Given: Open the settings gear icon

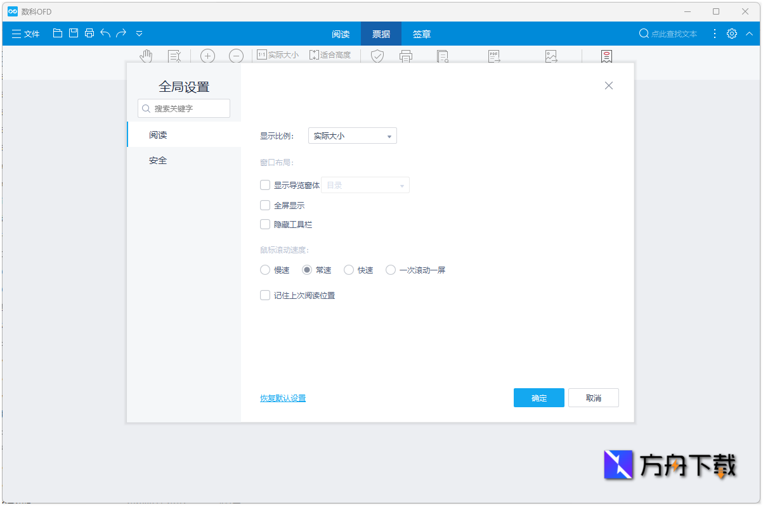Looking at the screenshot, I should pos(732,34).
